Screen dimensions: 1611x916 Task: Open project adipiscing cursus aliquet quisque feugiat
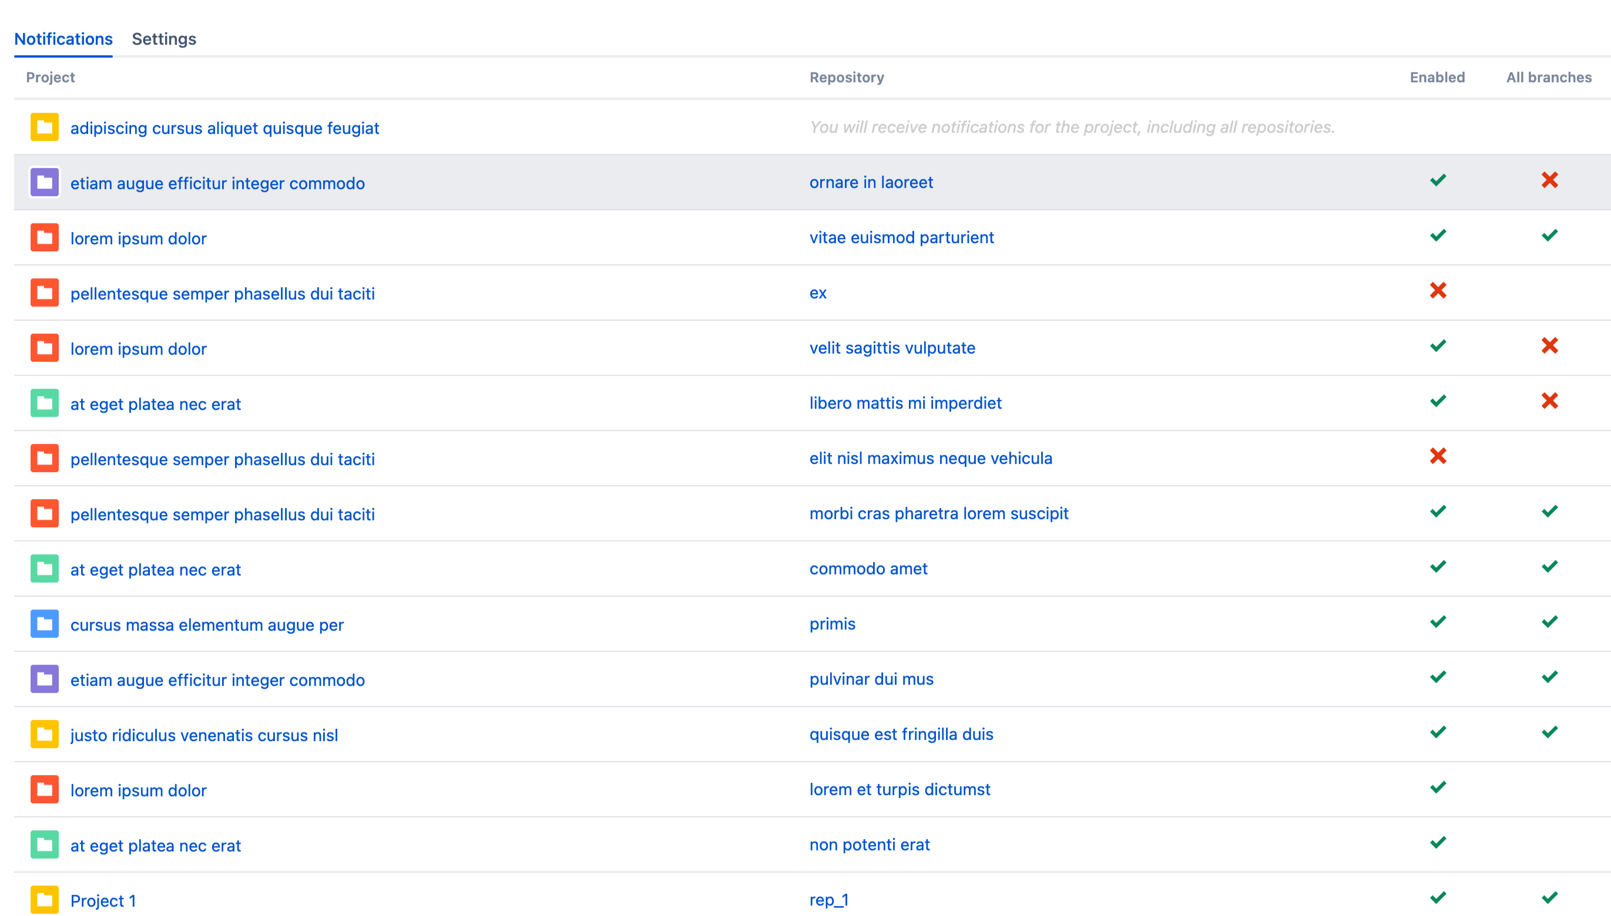pyautogui.click(x=224, y=129)
